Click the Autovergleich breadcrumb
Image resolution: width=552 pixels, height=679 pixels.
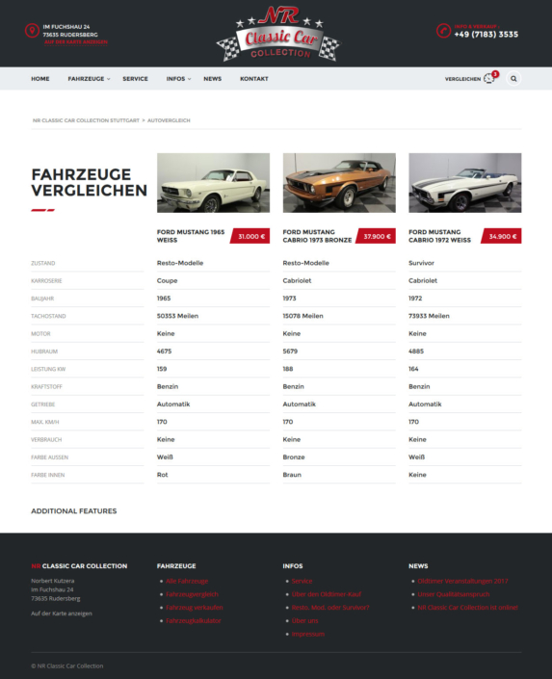[169, 120]
